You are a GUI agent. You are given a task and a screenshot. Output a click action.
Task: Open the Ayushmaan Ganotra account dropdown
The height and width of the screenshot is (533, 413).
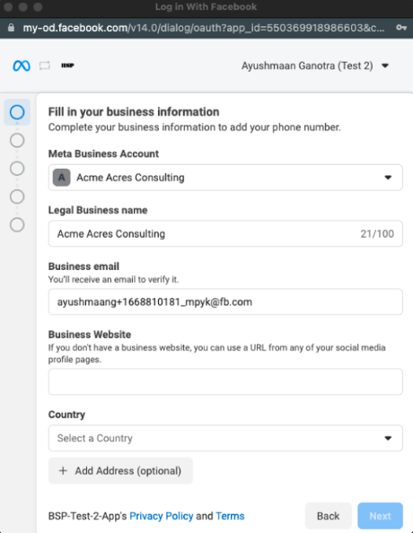click(315, 66)
